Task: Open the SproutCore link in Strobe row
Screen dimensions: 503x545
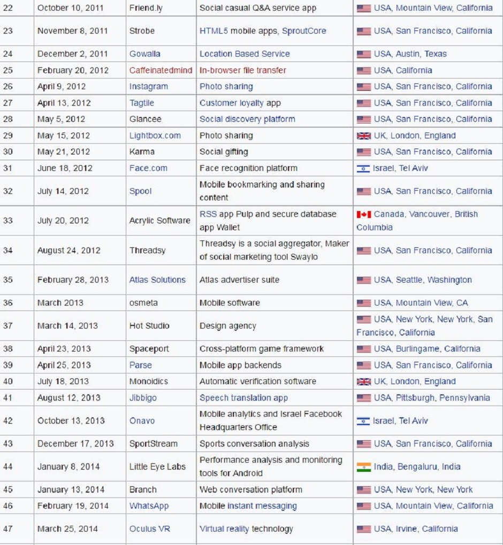Action: [x=304, y=31]
